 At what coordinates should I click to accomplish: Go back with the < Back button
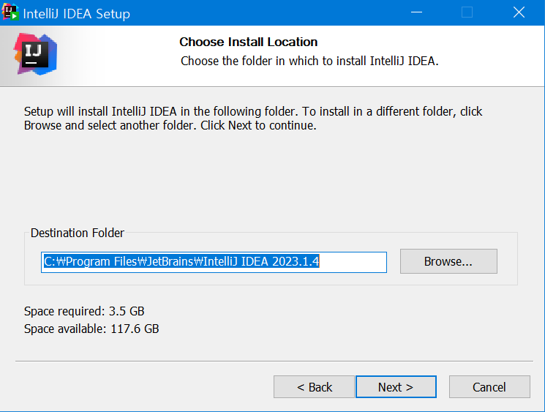314,386
